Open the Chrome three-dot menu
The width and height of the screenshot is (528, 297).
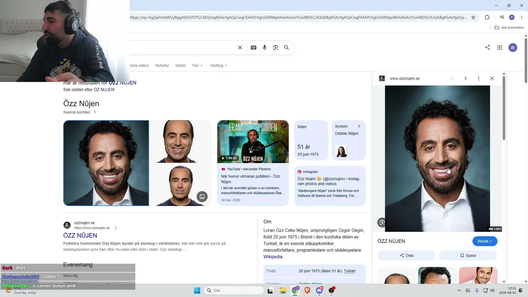click(x=521, y=17)
